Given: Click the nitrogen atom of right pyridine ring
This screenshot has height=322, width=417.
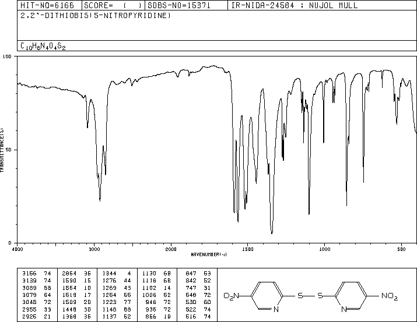Looking at the screenshot, I should point(344,309).
